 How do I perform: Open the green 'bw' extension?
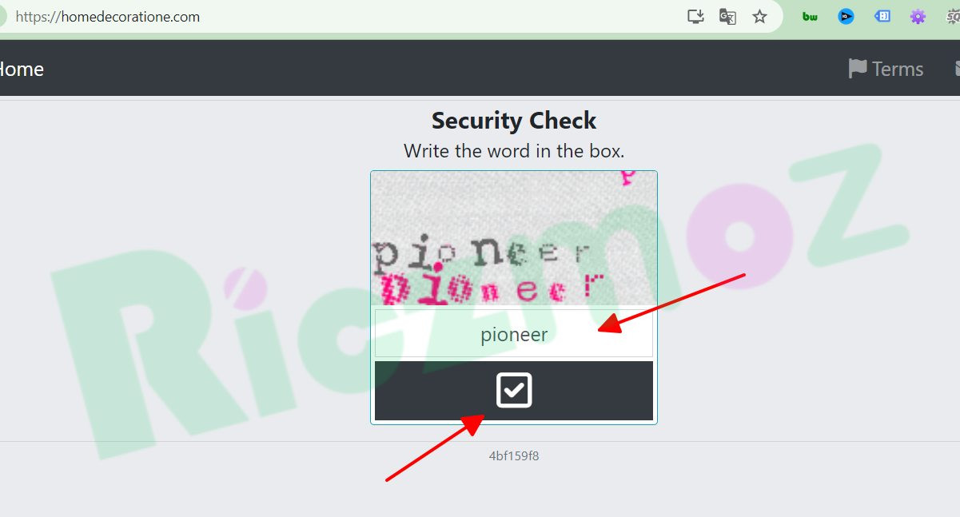(x=810, y=16)
